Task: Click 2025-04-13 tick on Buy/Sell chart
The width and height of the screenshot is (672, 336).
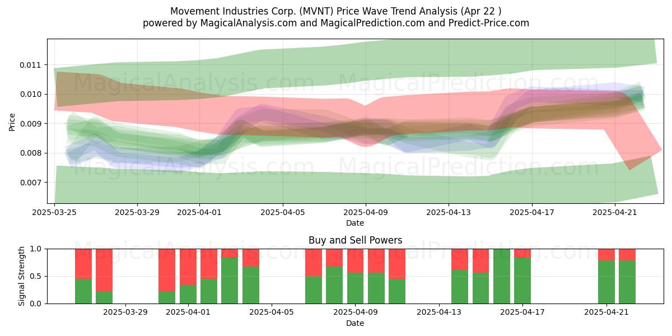Action: click(x=439, y=312)
